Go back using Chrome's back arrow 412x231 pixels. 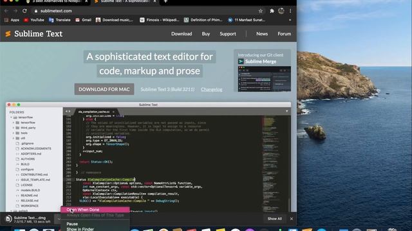tap(6, 11)
